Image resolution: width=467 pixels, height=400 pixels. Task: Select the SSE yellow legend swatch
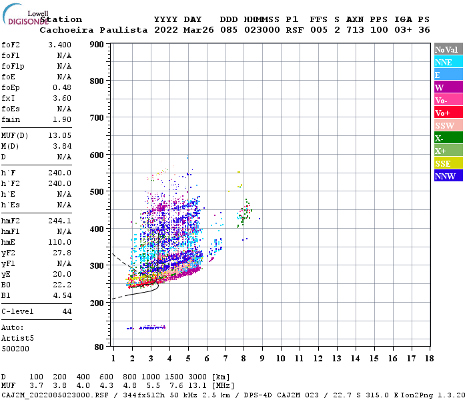(448, 163)
